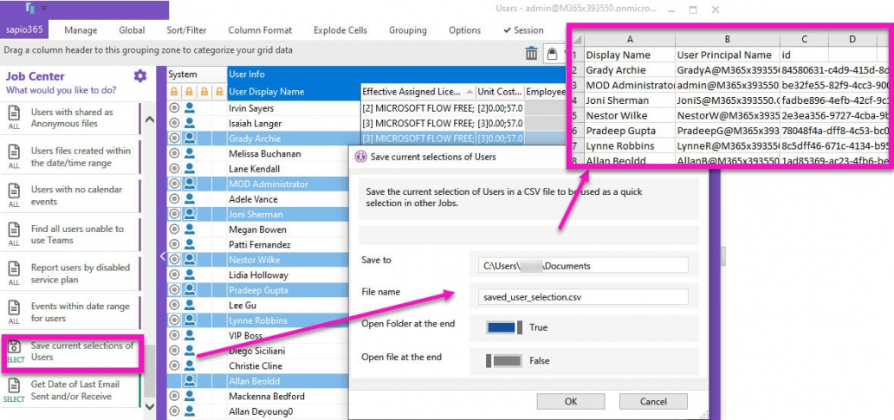Toggle Open file at the end switch
Screen dimensions: 894x420
(504, 361)
